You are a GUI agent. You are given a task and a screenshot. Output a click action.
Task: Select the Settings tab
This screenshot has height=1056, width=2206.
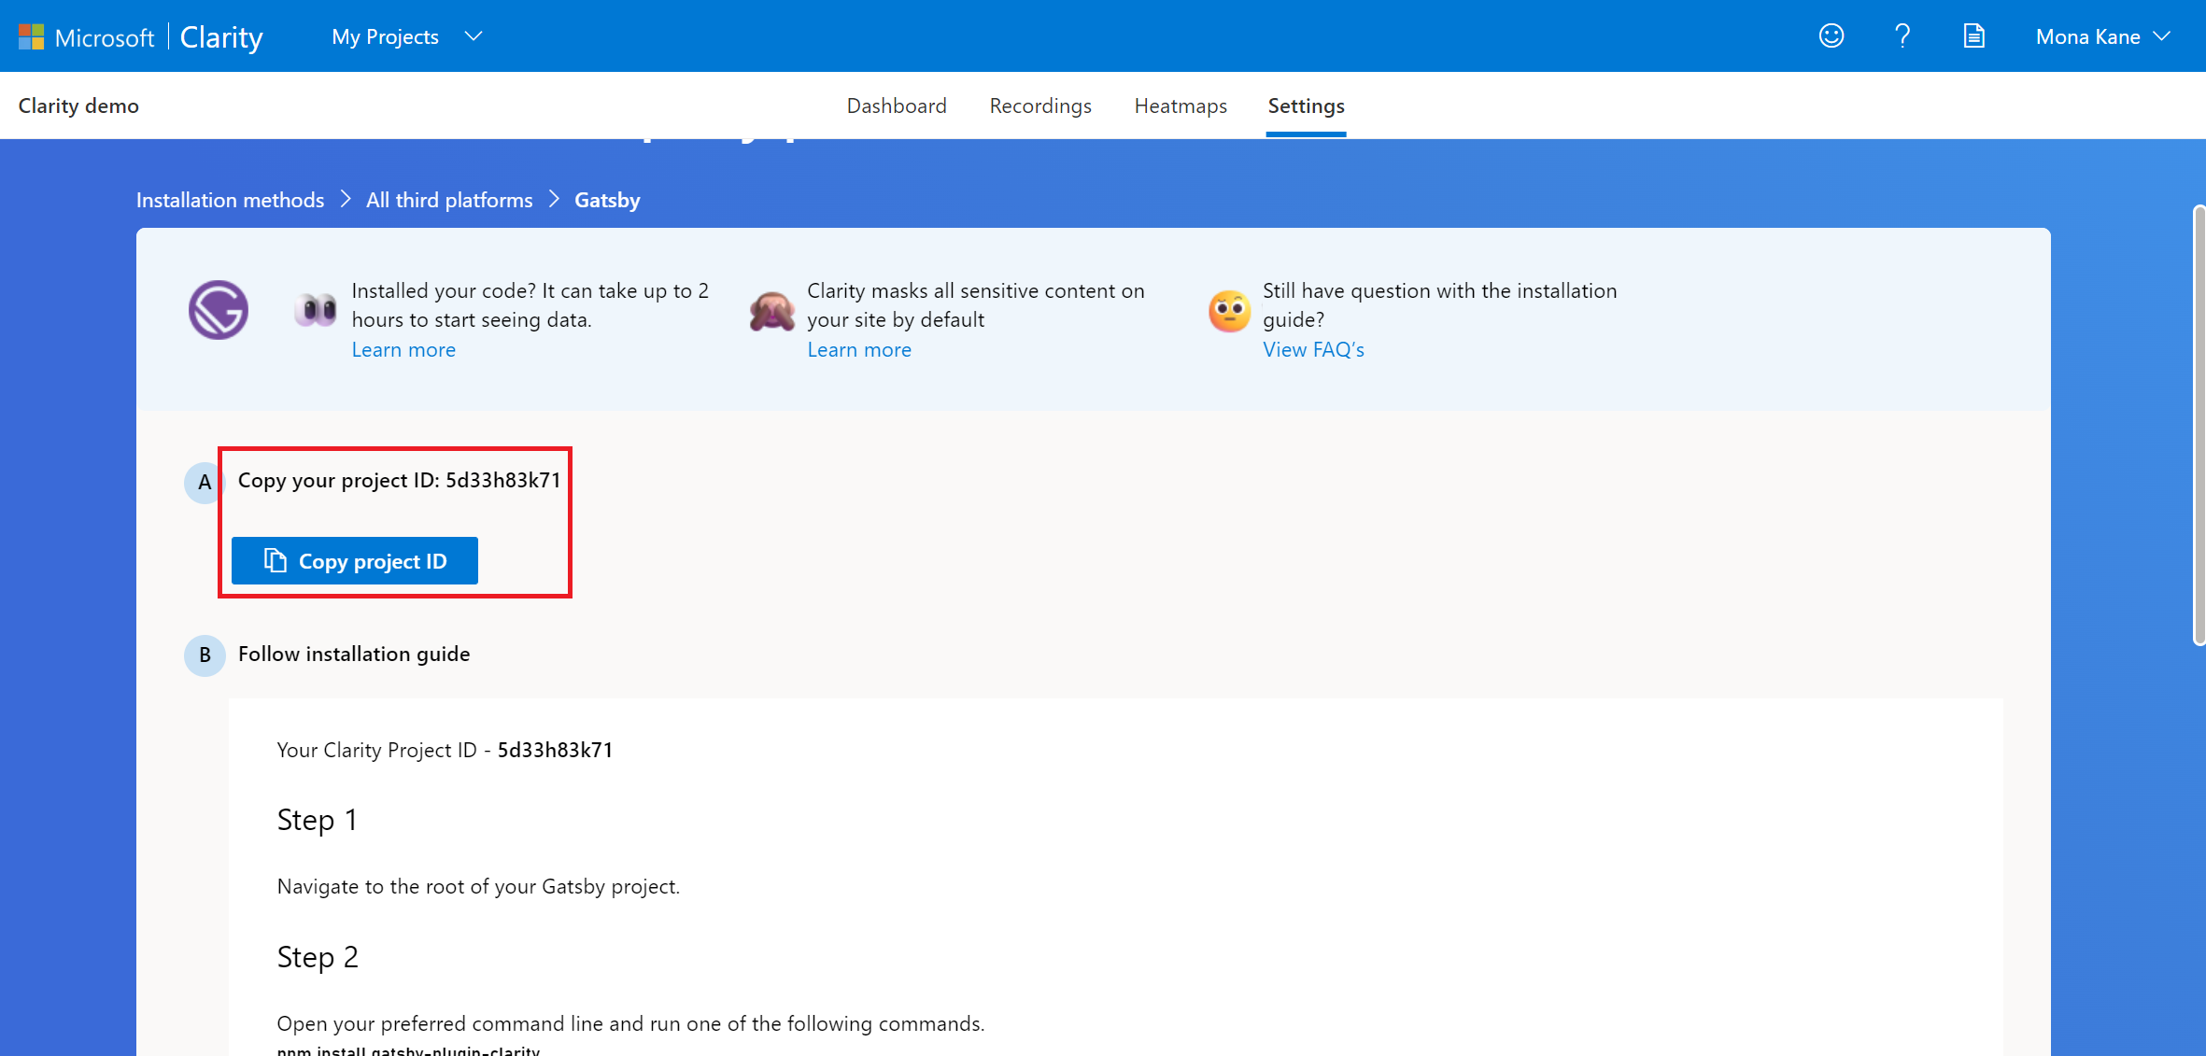(1306, 106)
